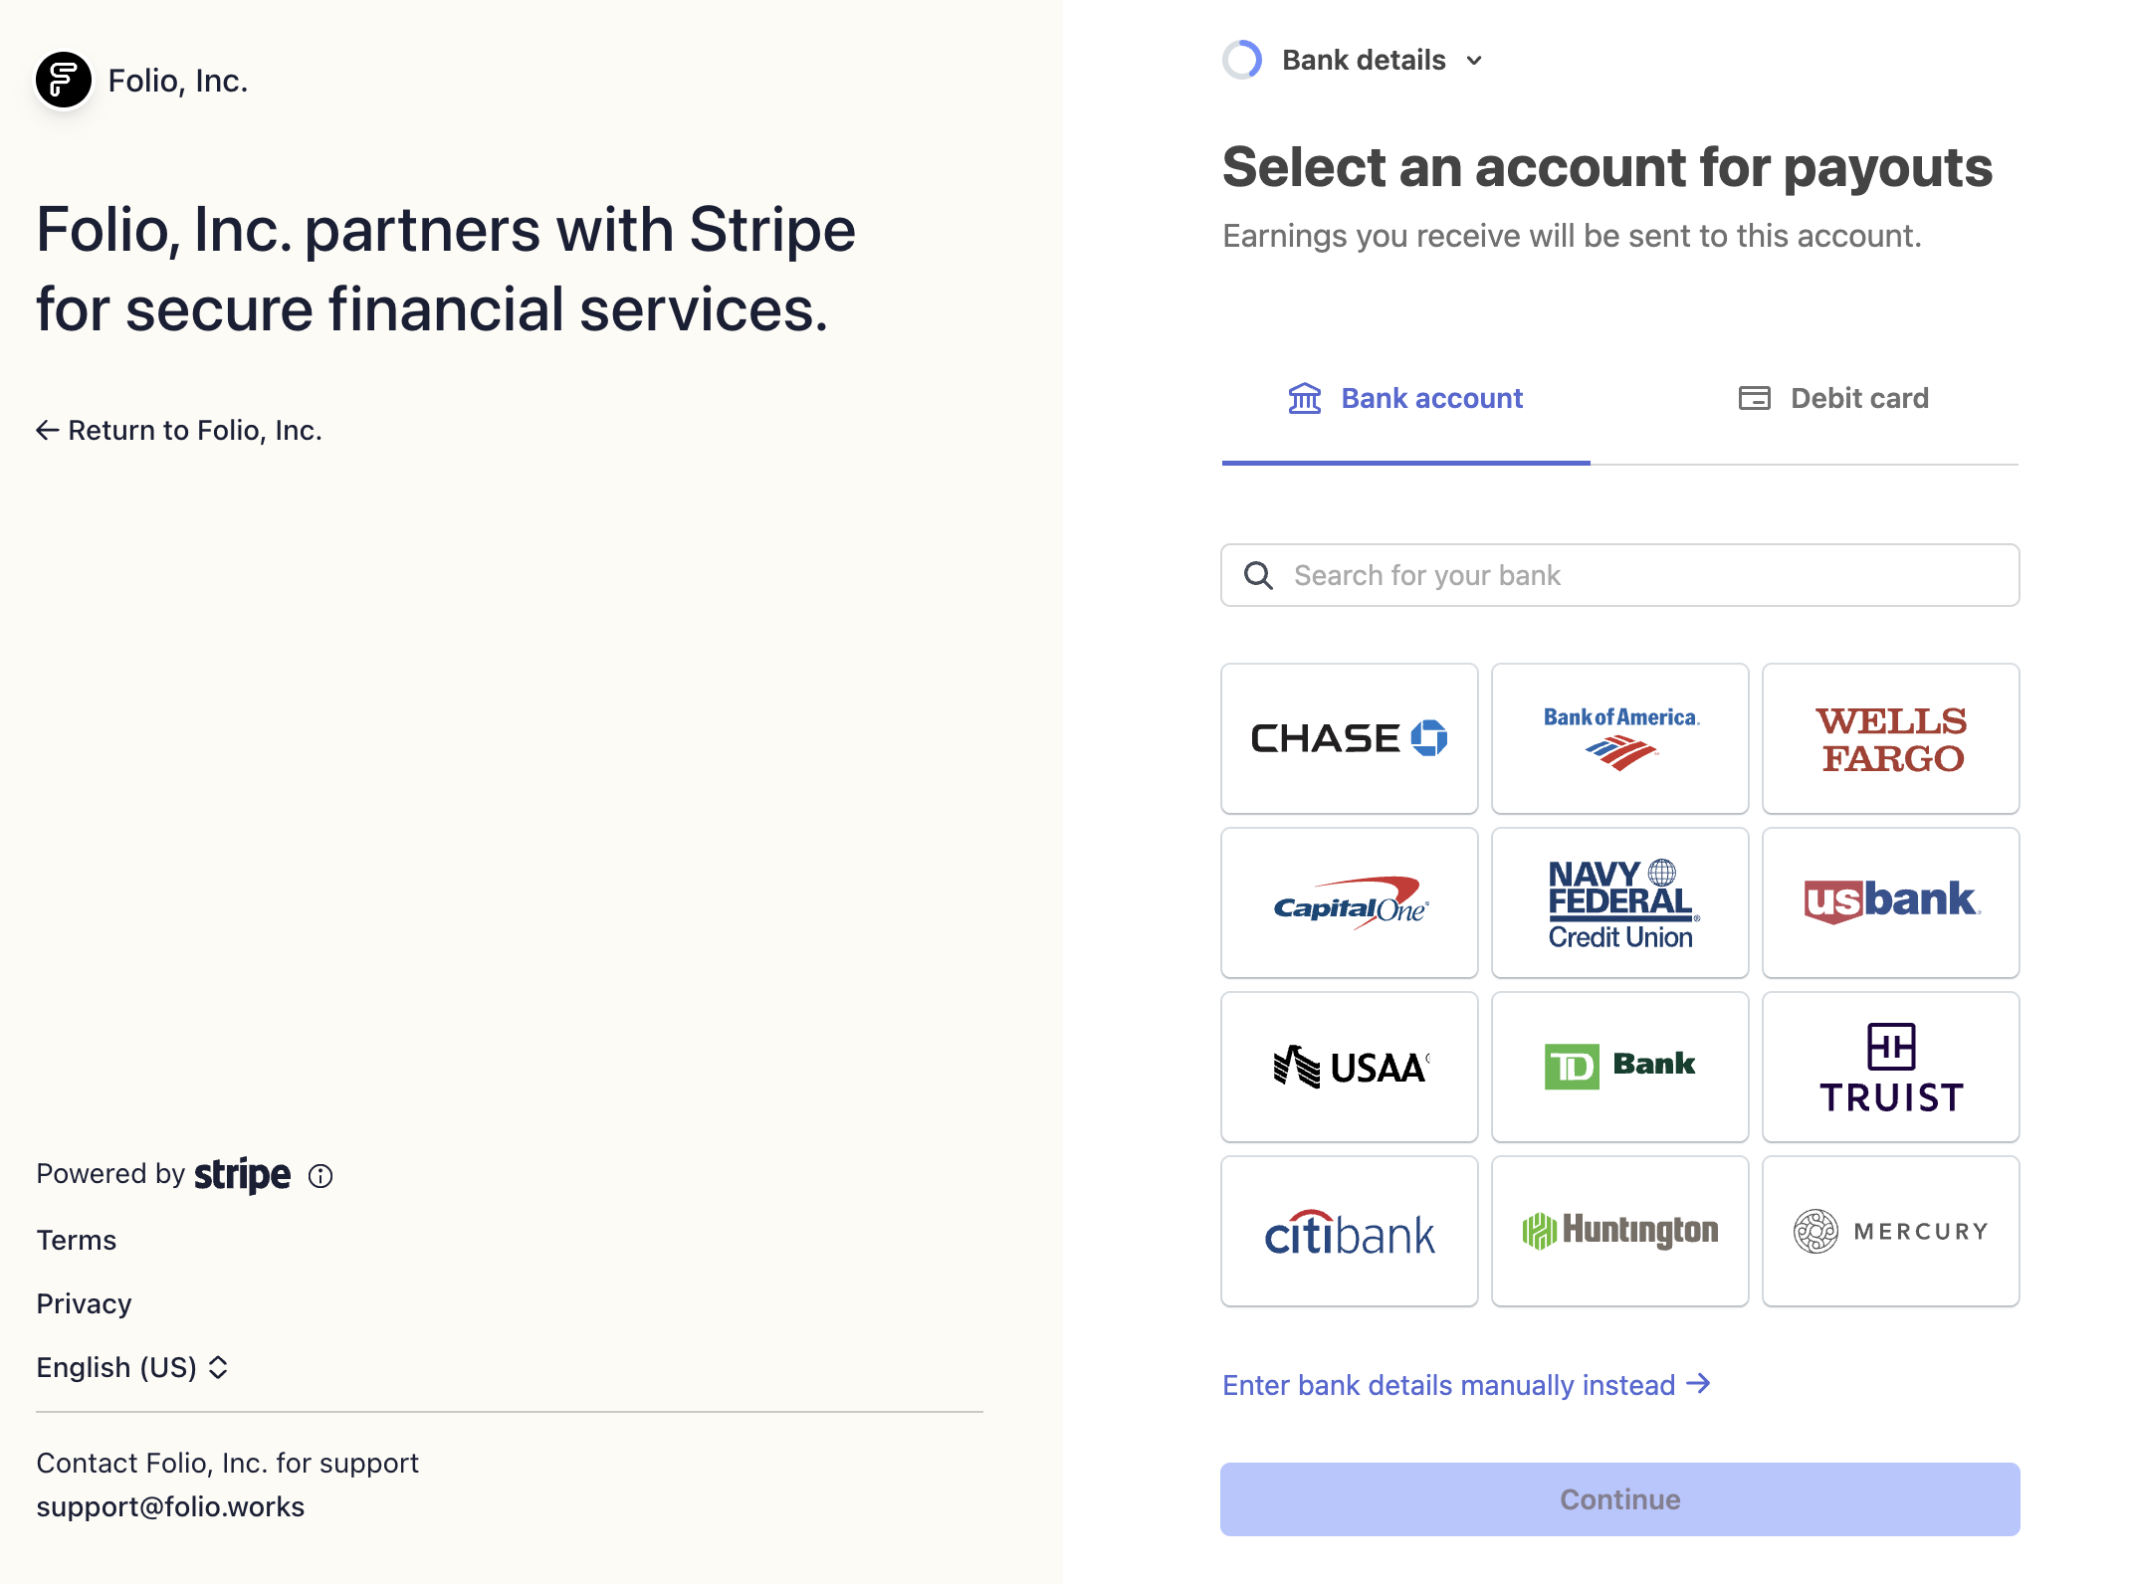This screenshot has height=1584, width=2134.
Task: Select the Truist bank tile
Action: point(1890,1067)
